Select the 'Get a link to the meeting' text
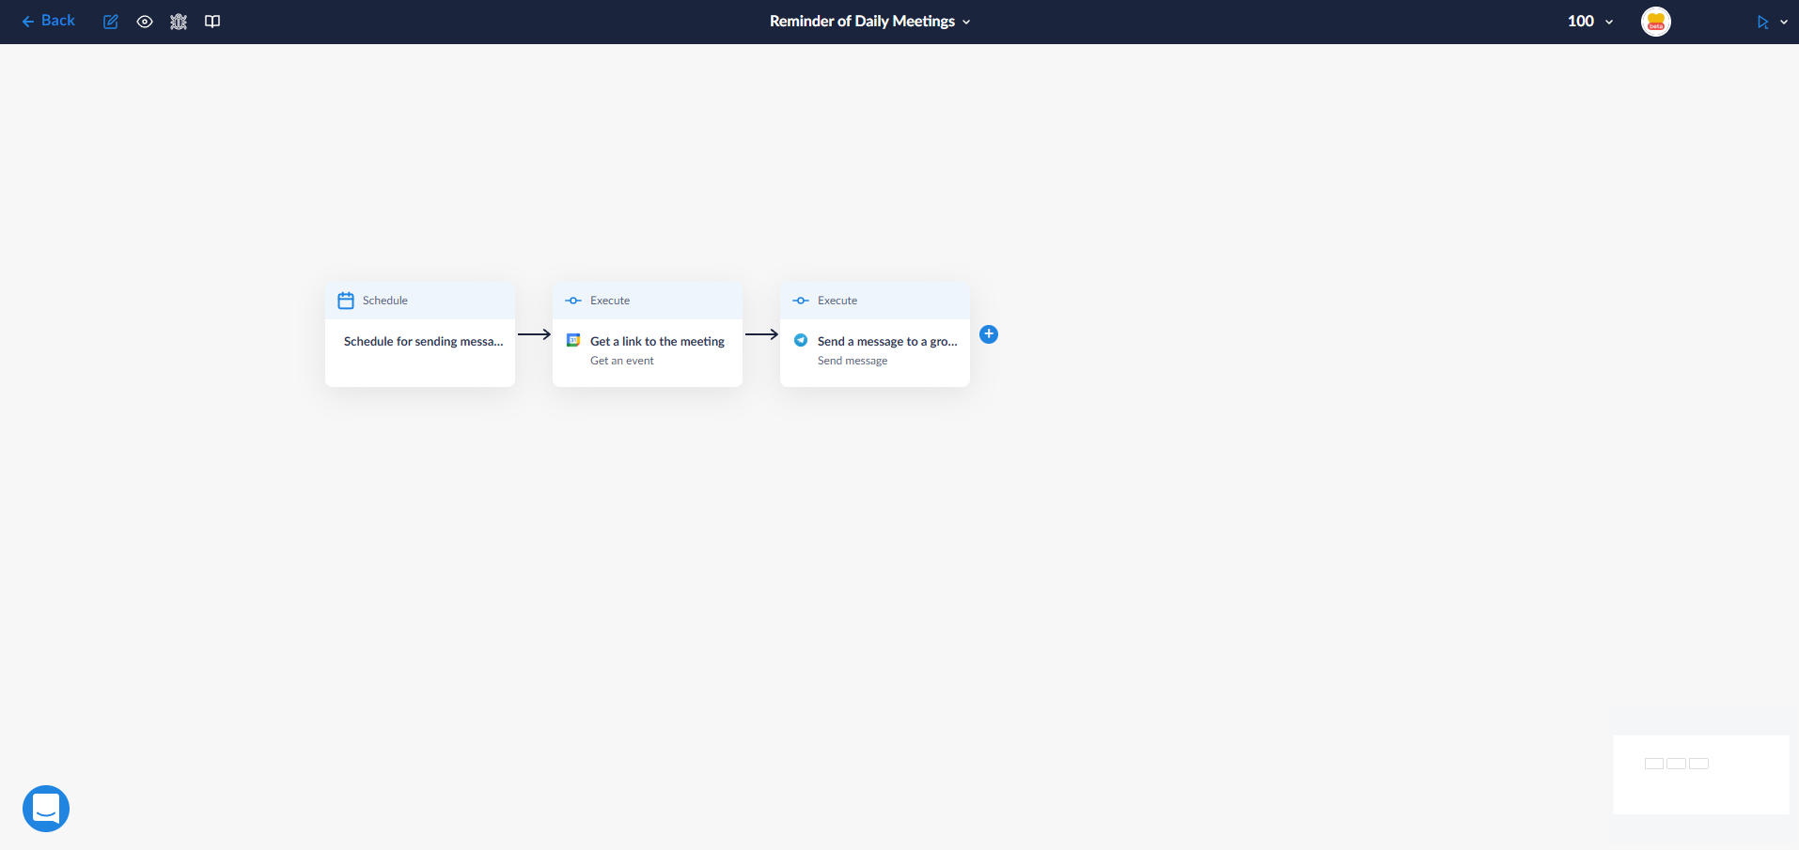Screen dimensions: 1799x850 pos(657,342)
